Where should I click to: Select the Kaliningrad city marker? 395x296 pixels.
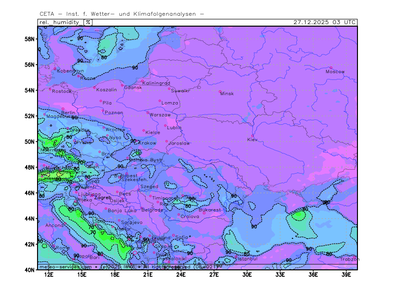[143, 81]
